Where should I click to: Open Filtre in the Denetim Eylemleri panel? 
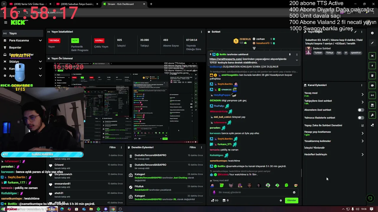click(193, 147)
